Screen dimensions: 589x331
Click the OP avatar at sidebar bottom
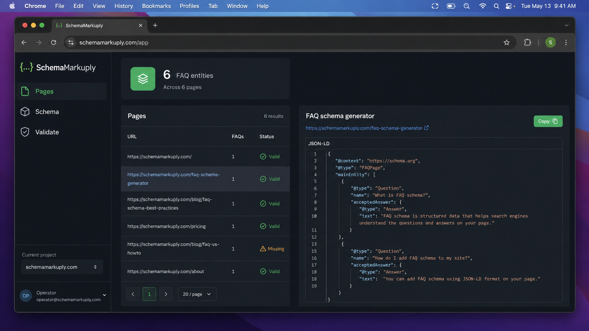coord(26,296)
